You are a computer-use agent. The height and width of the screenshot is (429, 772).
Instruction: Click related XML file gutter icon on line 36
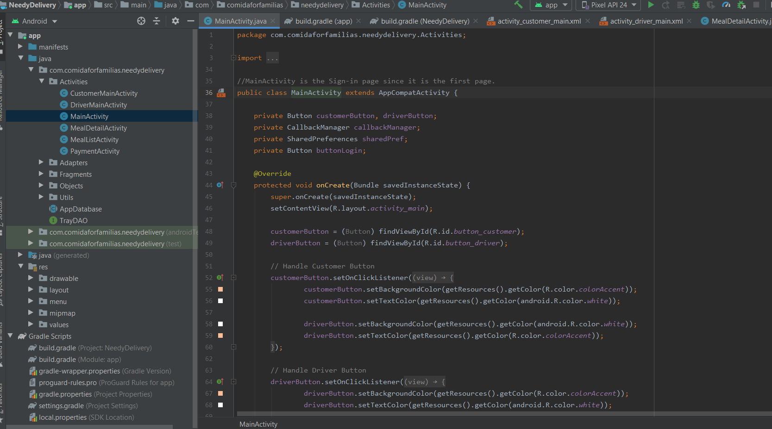pos(221,93)
